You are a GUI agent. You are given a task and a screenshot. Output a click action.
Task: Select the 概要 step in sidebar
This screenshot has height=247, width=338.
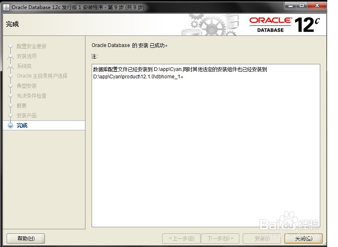[21, 106]
